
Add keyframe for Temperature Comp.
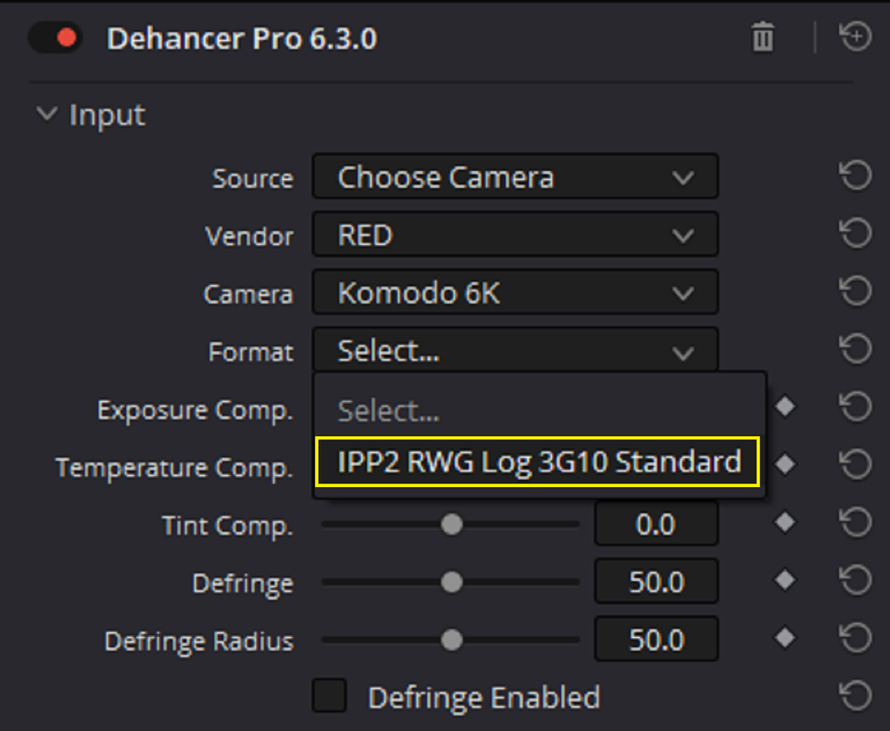pos(785,464)
